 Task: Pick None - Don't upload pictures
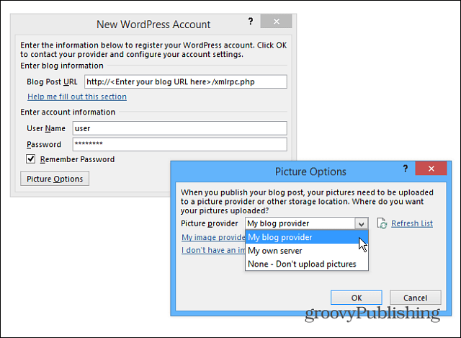click(x=307, y=264)
